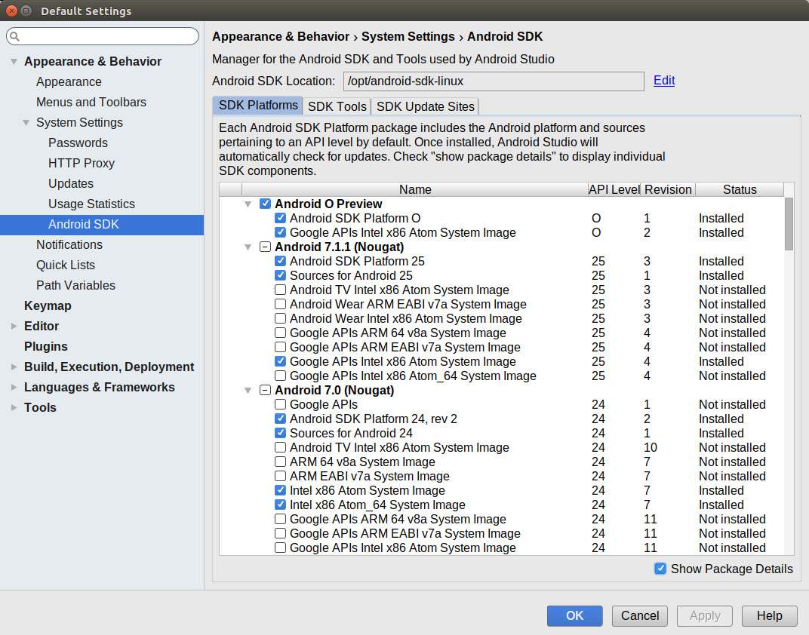This screenshot has width=809, height=635.
Task: Uncheck Sources for Android 25
Action: (280, 275)
